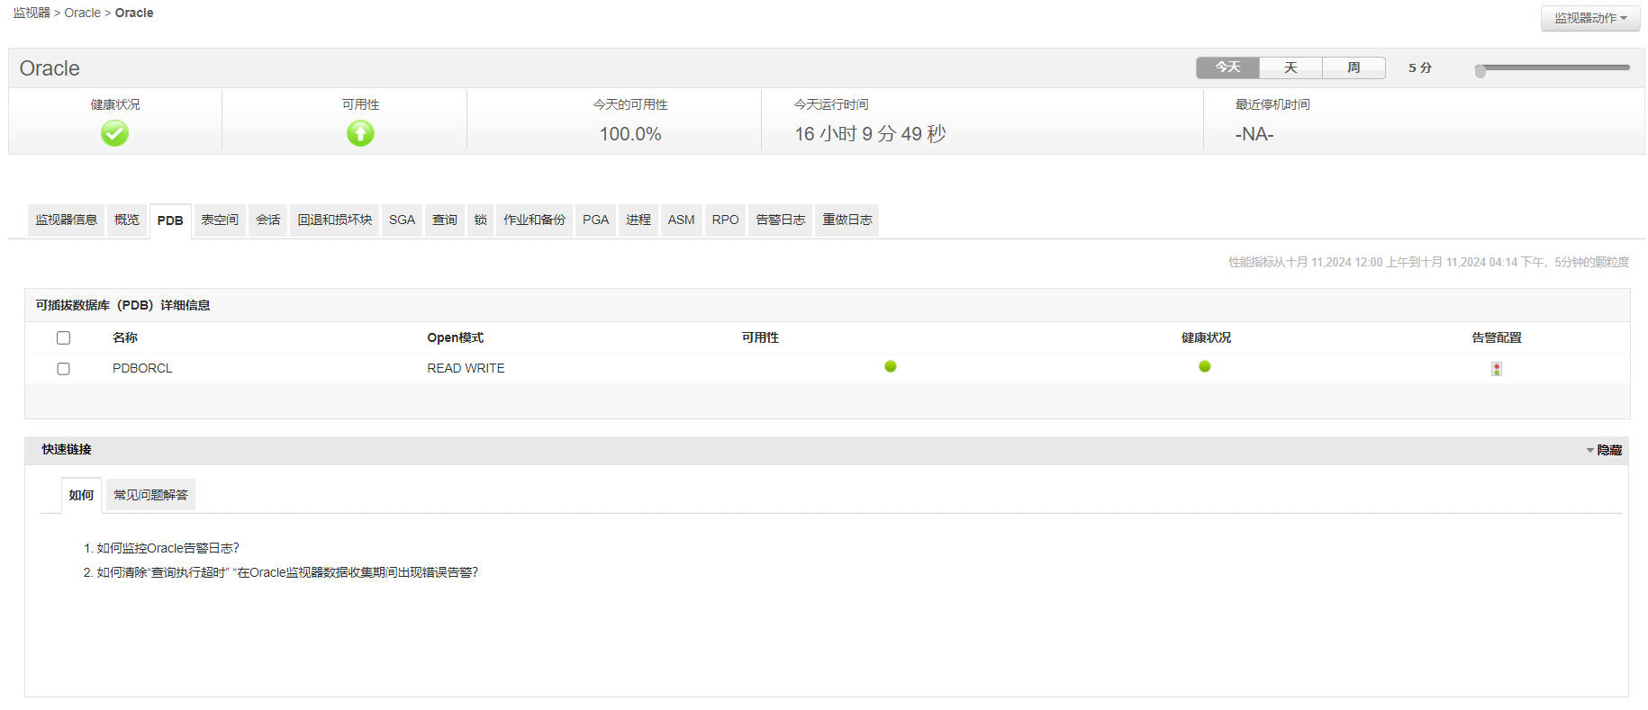
Task: Switch time range to 周
Action: point(1354,67)
